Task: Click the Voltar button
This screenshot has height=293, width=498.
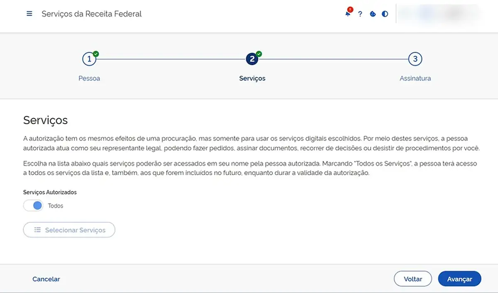Action: (x=413, y=279)
